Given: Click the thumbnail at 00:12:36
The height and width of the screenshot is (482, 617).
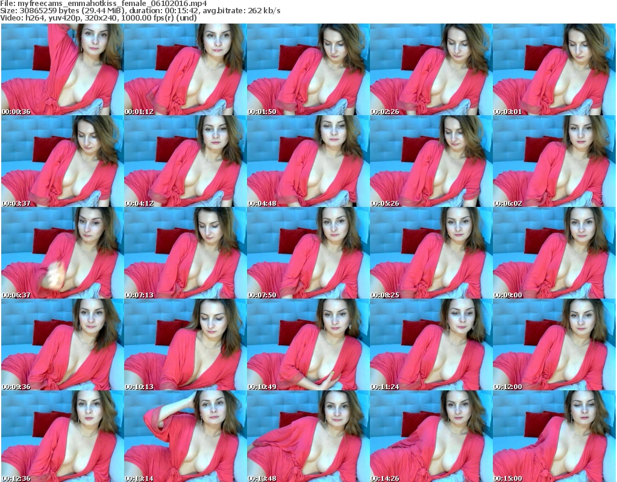Looking at the screenshot, I should [62, 436].
